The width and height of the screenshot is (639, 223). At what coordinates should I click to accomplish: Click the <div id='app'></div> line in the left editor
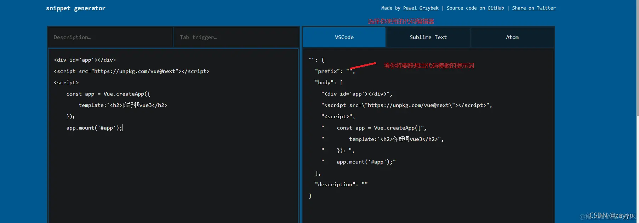coord(85,60)
